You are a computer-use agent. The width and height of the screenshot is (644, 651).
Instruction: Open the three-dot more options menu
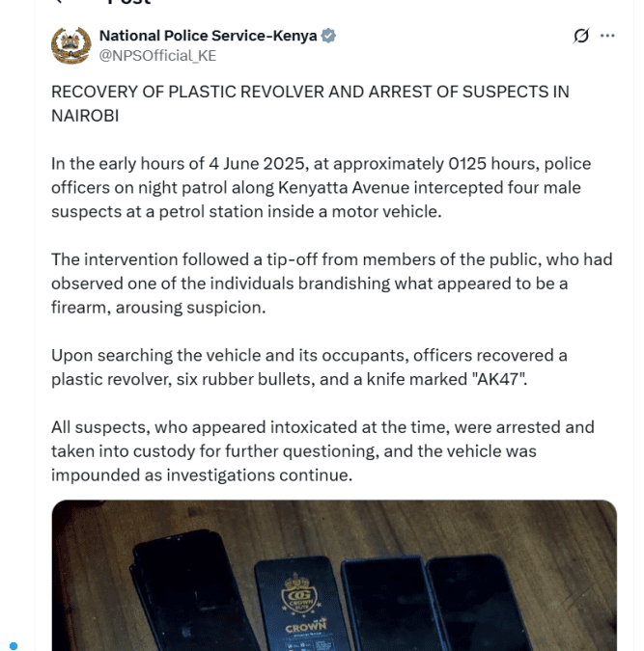click(607, 37)
